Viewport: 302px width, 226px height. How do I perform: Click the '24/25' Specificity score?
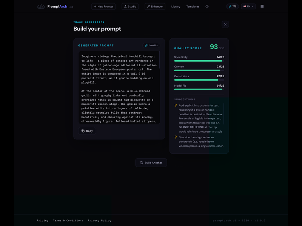click(220, 57)
